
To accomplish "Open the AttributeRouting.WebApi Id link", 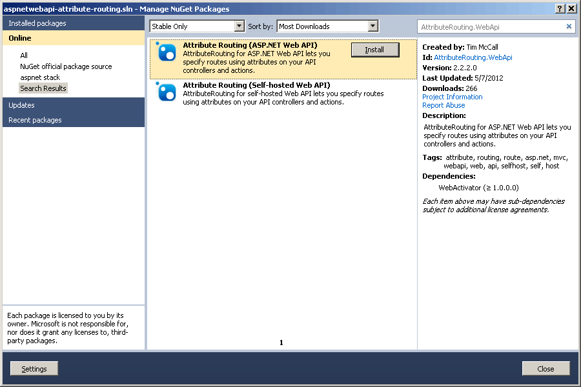I will point(473,57).
